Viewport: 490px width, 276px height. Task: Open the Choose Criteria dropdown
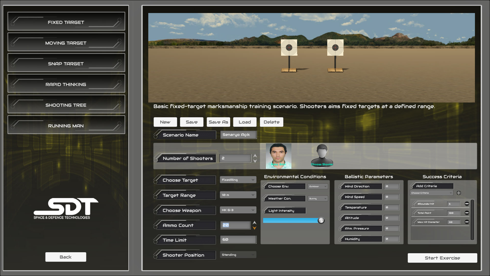[431, 193]
